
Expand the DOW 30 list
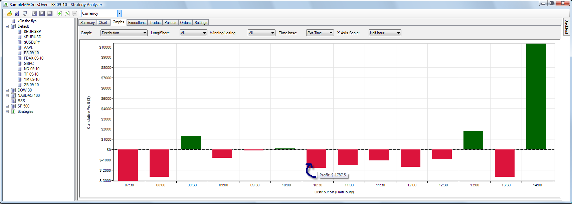7,90
